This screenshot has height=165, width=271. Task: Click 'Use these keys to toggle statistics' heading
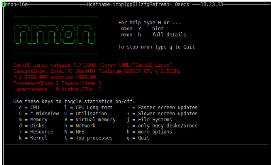point(74,102)
